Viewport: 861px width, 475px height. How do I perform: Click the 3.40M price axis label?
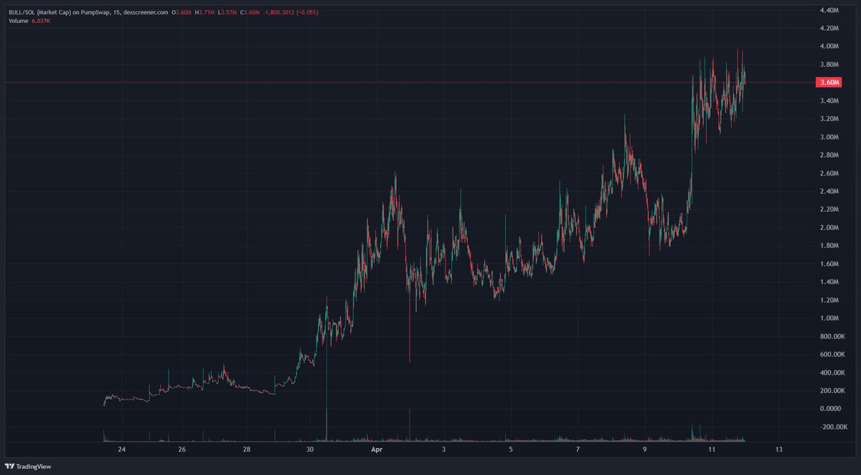[x=829, y=100]
